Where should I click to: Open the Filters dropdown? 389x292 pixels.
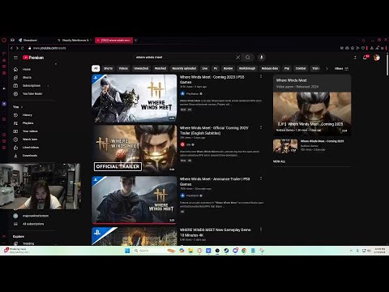(x=341, y=68)
